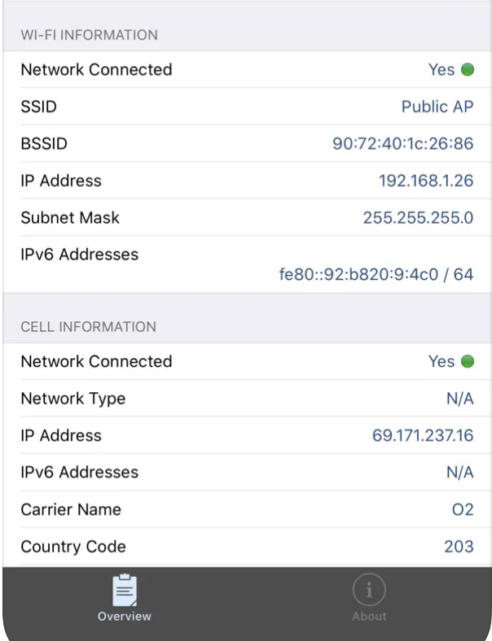
Task: Tap the BSSID address 90:72:40:1c:26:86
Action: coord(402,144)
